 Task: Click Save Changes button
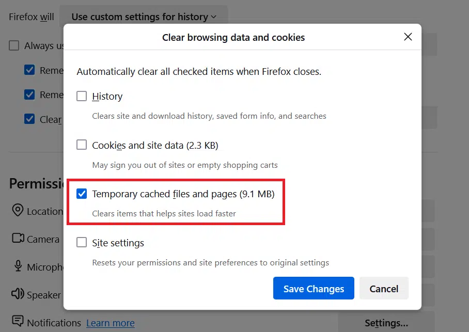click(x=314, y=289)
